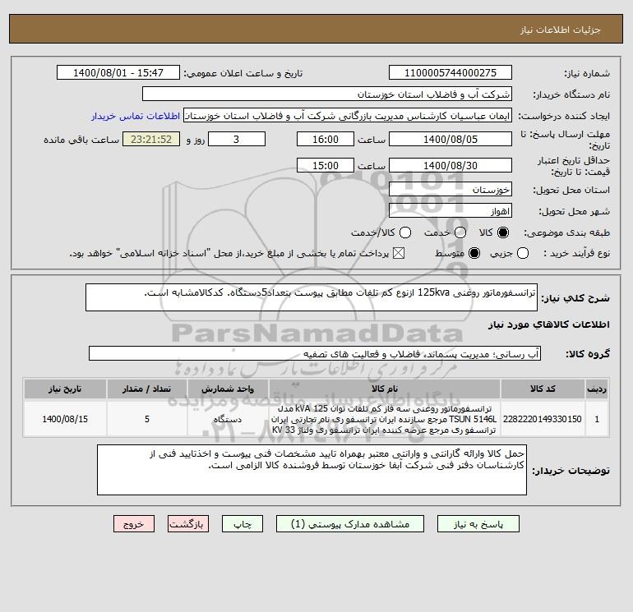The image size is (633, 612).
Task: Click the گروه کالا field آب رسانی
Action: coord(315,353)
